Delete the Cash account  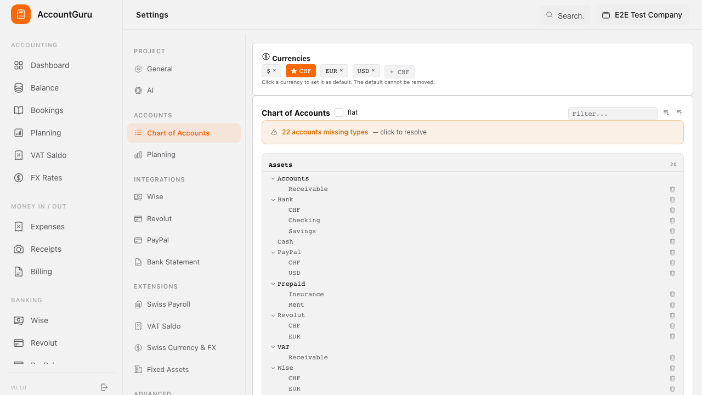tap(672, 242)
